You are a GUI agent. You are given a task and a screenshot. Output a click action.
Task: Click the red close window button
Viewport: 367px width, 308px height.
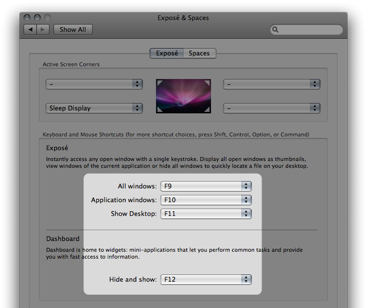(27, 18)
